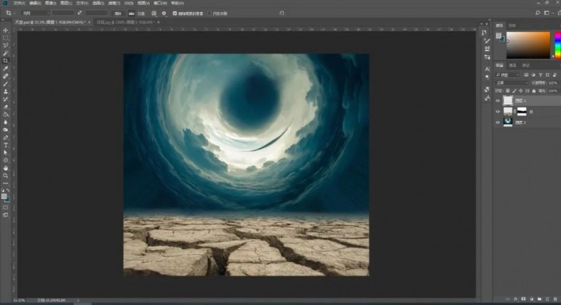Select the Blur tool

click(6, 122)
